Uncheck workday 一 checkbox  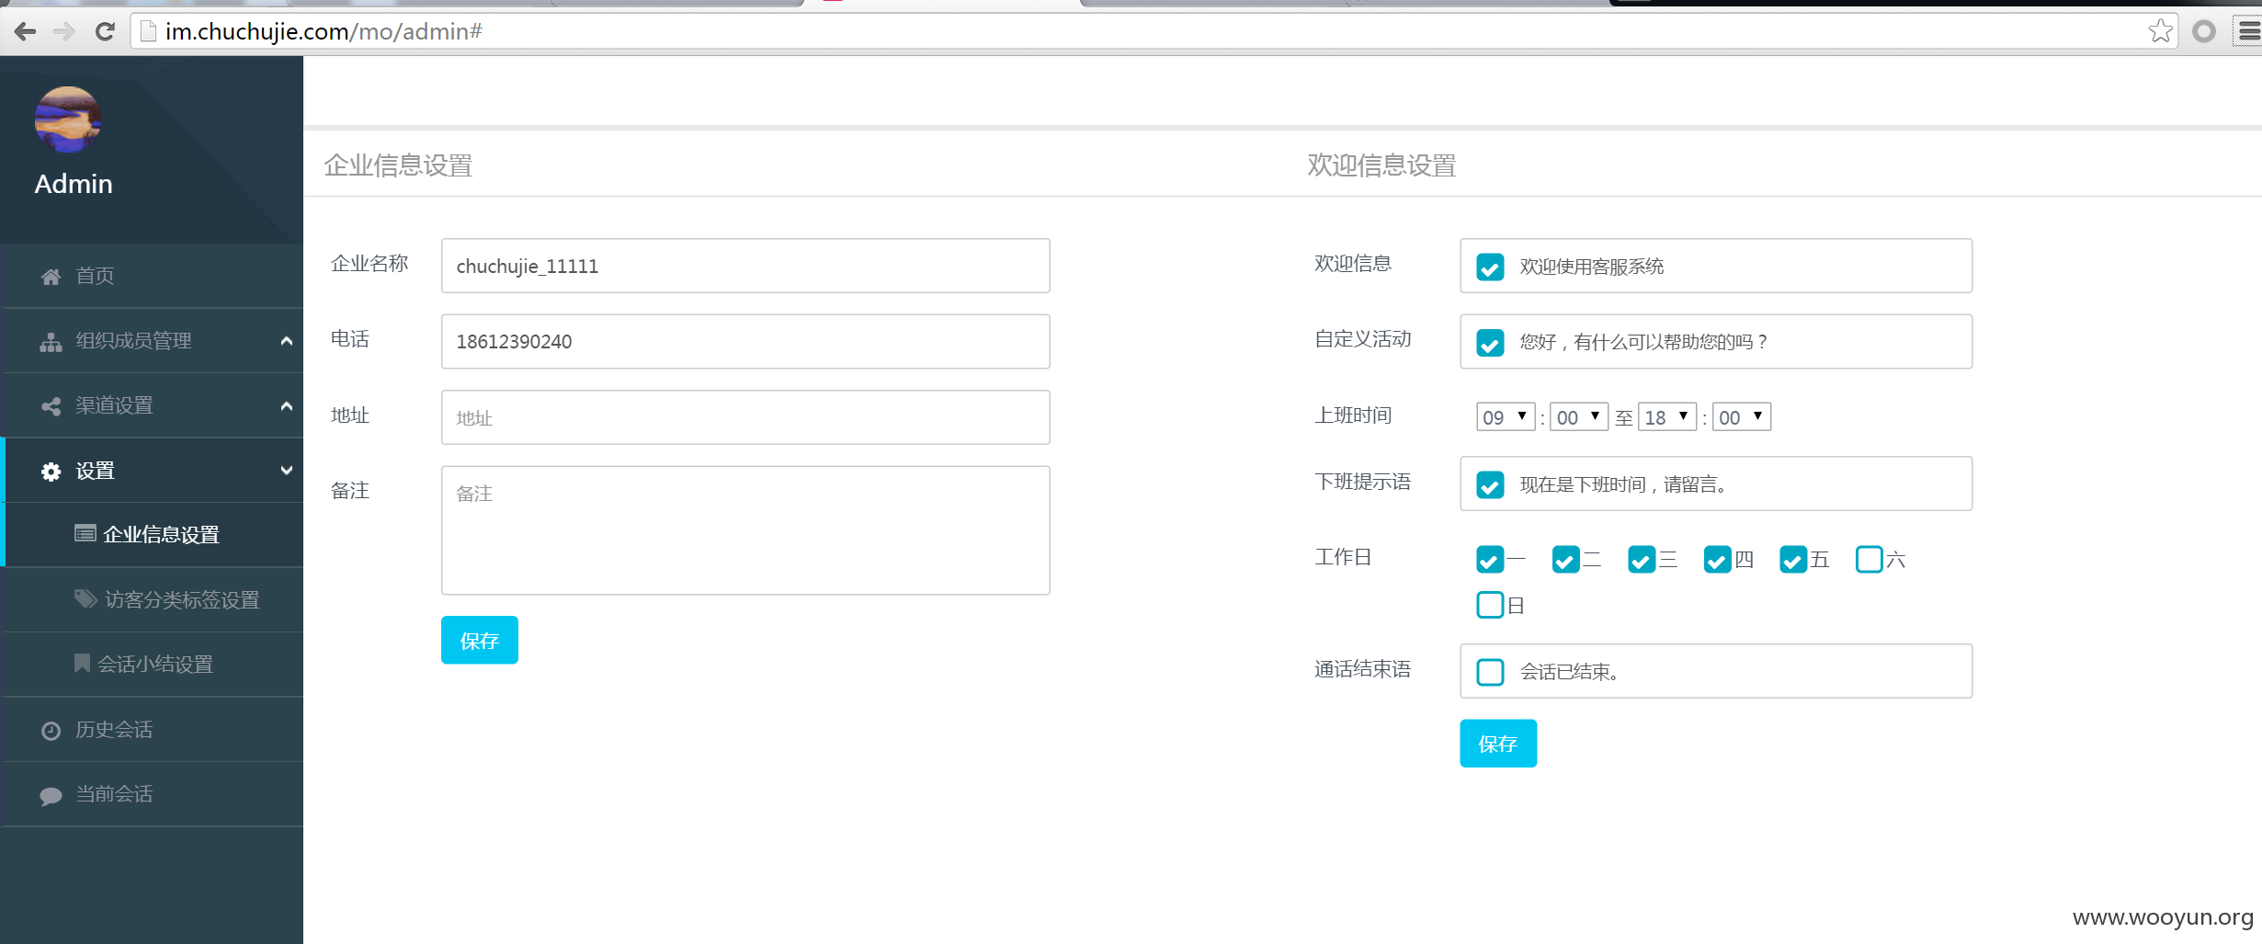1490,559
